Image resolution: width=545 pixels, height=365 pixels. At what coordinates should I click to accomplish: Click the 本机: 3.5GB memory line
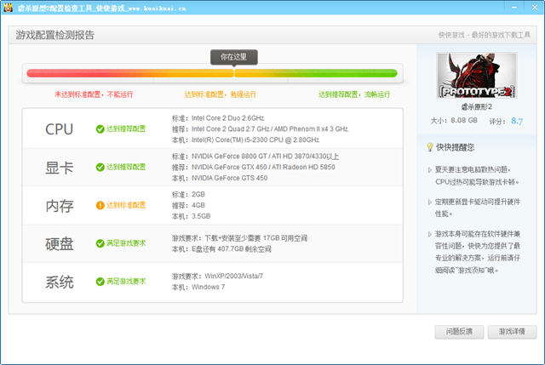click(191, 216)
